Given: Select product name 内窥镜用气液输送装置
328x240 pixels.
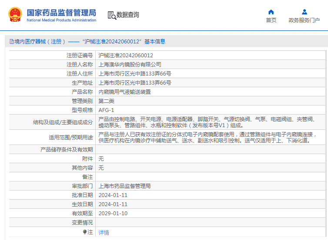Looking at the screenshot, I should coord(125,92).
